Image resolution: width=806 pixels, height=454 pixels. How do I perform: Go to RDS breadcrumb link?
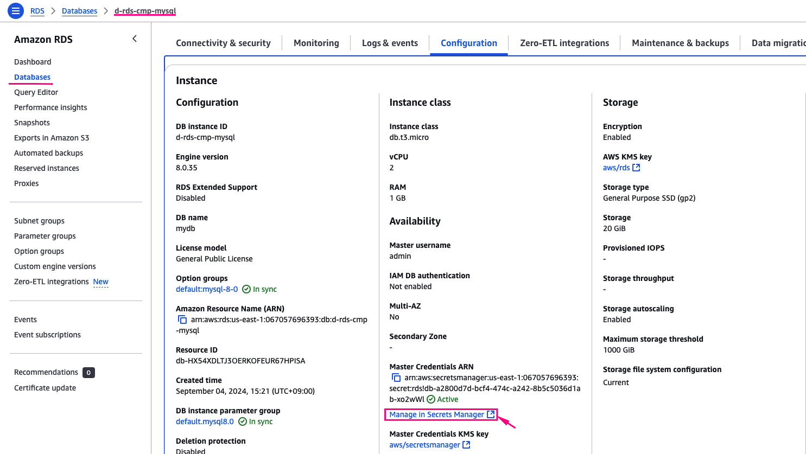(37, 11)
